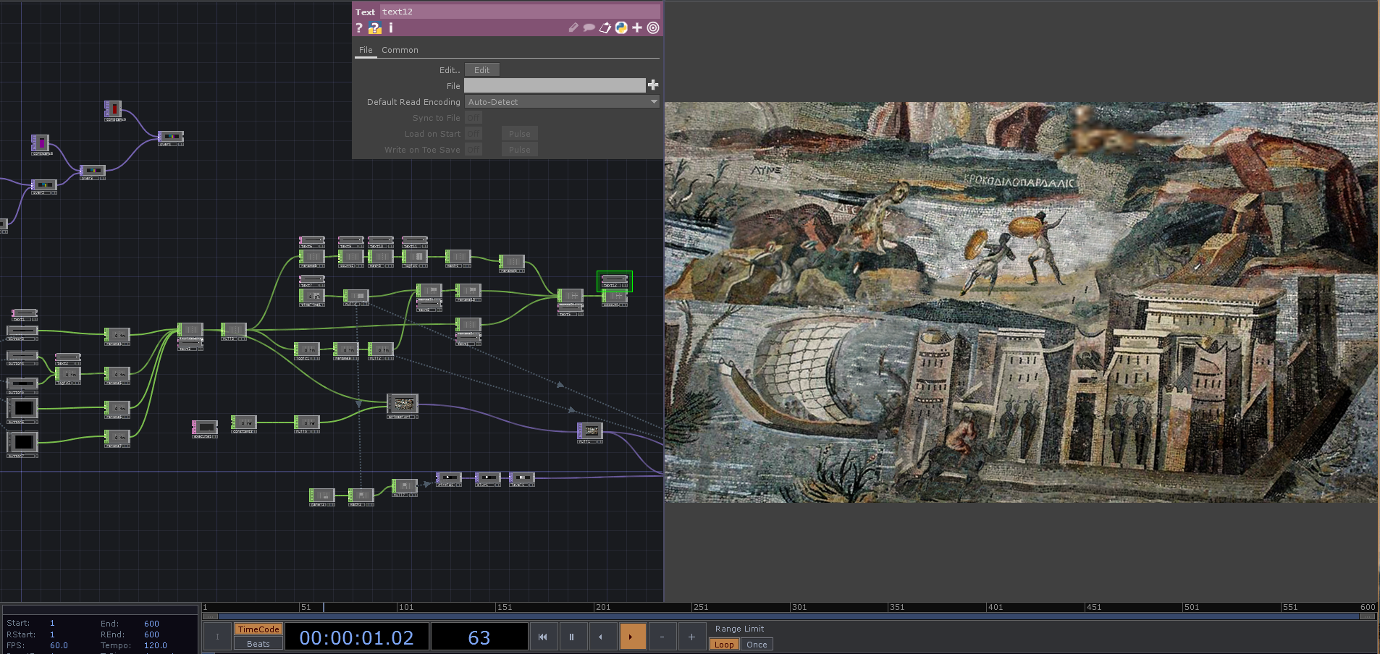Screen dimensions: 1380x654
Task: Pause timeline playback
Action: (571, 637)
